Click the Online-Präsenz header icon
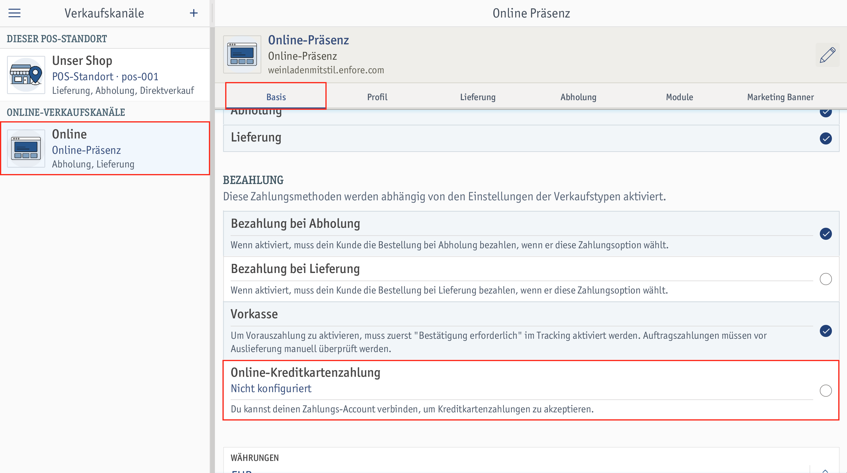Viewport: 847px width, 473px height. 242,55
